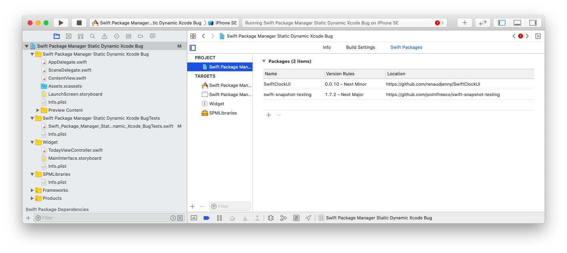Select the Project navigator folder icon
The image size is (567, 253).
pos(57,36)
